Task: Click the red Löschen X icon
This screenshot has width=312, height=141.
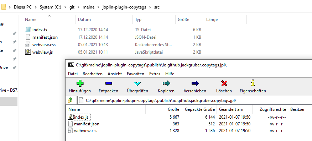Action: coord(224,83)
